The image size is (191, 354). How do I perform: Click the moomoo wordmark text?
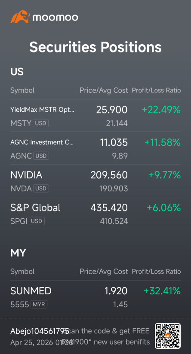pos(55,17)
